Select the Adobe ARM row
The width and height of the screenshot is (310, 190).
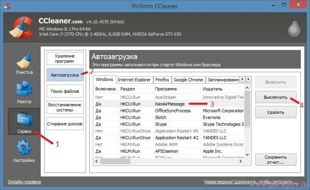(x=169, y=144)
